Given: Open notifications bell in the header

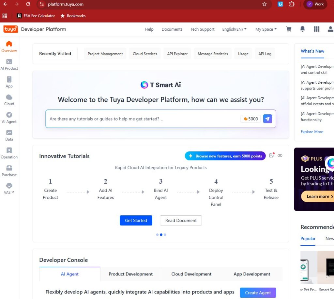Looking at the screenshot, I should click(302, 29).
